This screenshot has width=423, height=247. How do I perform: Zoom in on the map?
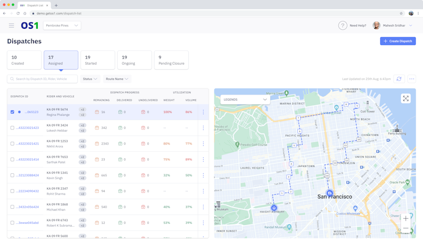tap(406, 218)
